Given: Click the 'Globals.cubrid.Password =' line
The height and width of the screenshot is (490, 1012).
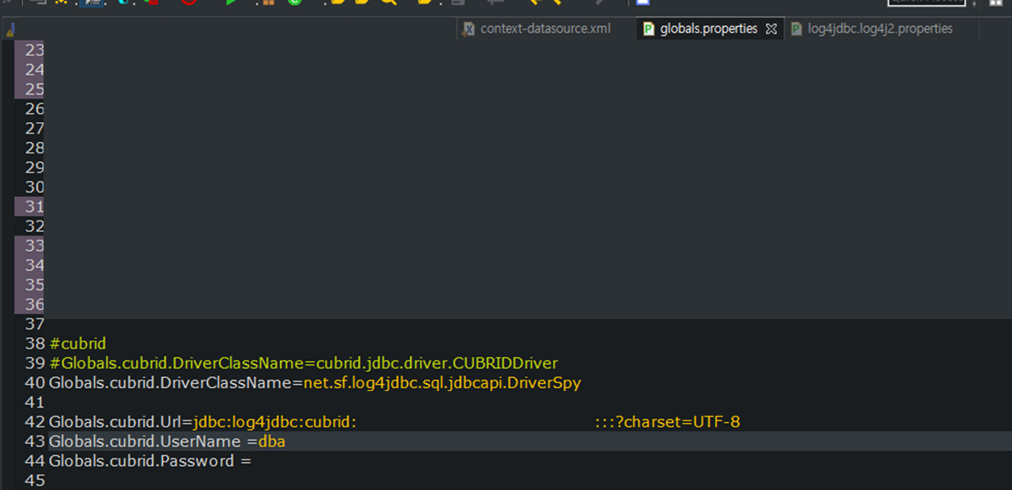Looking at the screenshot, I should (150, 461).
